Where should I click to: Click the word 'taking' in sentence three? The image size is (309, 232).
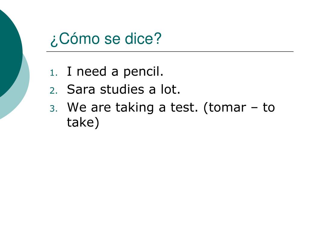coord(134,108)
